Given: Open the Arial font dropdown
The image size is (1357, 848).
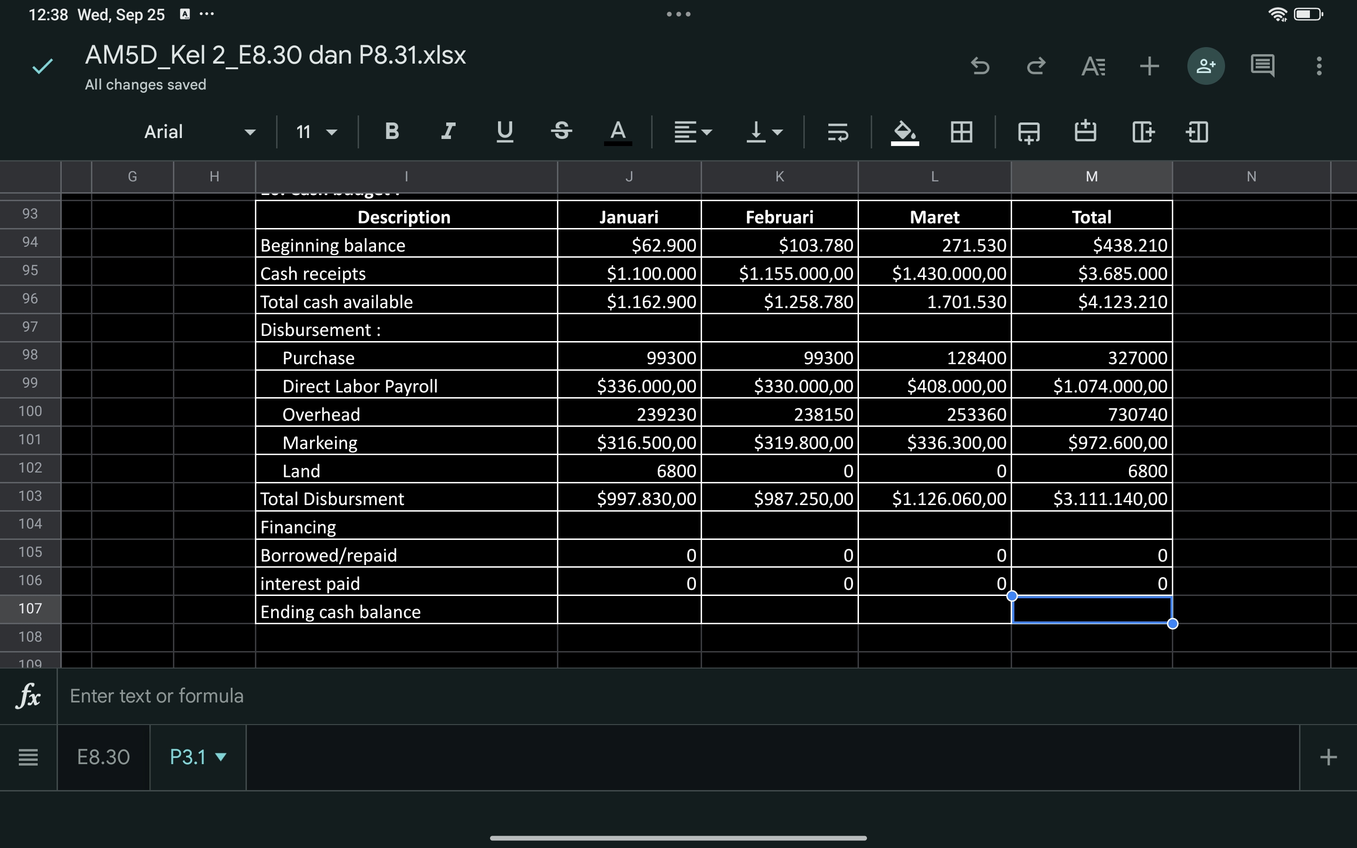Looking at the screenshot, I should coord(200,132).
